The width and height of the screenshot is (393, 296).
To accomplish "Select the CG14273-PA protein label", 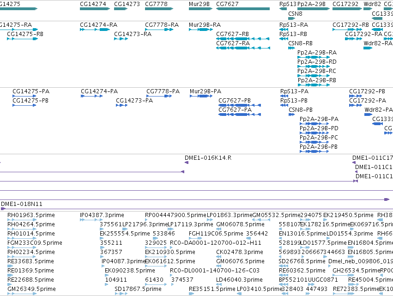I will (134, 101).
